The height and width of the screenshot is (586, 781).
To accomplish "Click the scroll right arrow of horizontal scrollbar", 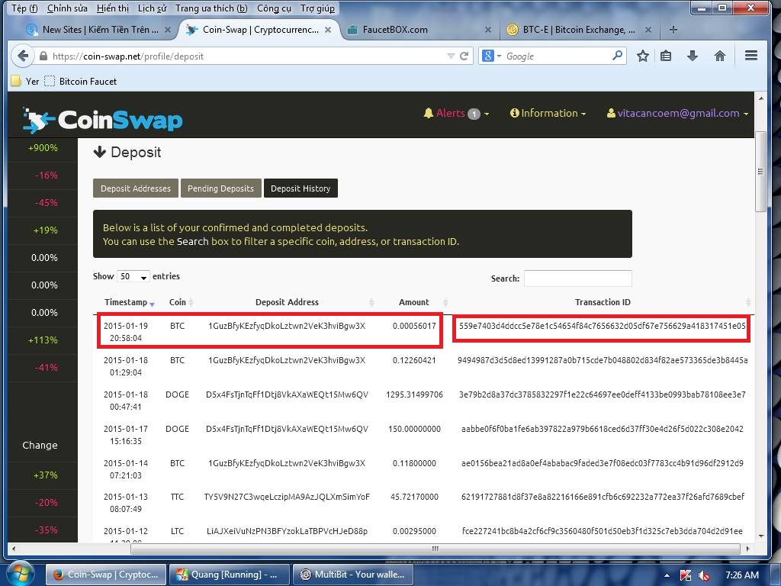I will pos(747,549).
